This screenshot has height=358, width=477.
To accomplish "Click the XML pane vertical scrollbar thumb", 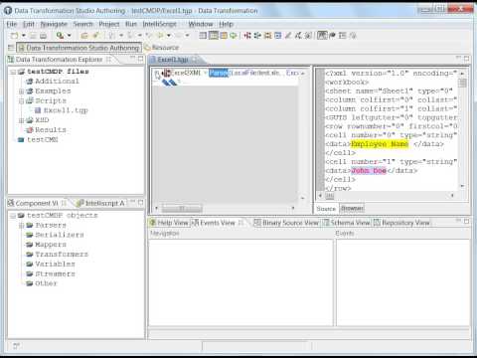I will click(462, 84).
